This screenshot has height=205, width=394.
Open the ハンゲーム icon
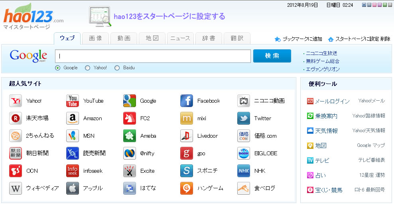187,188
